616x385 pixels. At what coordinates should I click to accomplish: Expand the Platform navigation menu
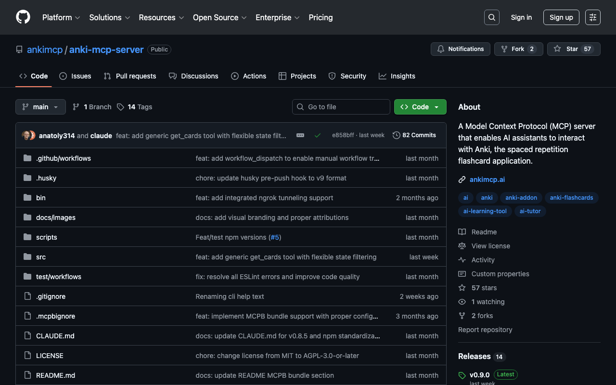[61, 17]
